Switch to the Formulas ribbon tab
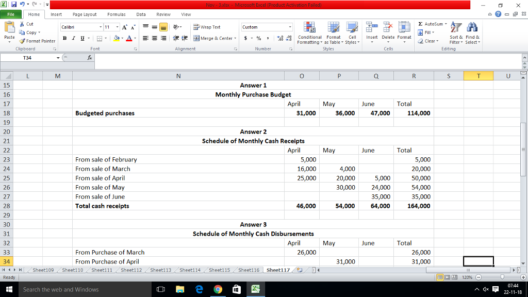The width and height of the screenshot is (528, 297). [116, 14]
